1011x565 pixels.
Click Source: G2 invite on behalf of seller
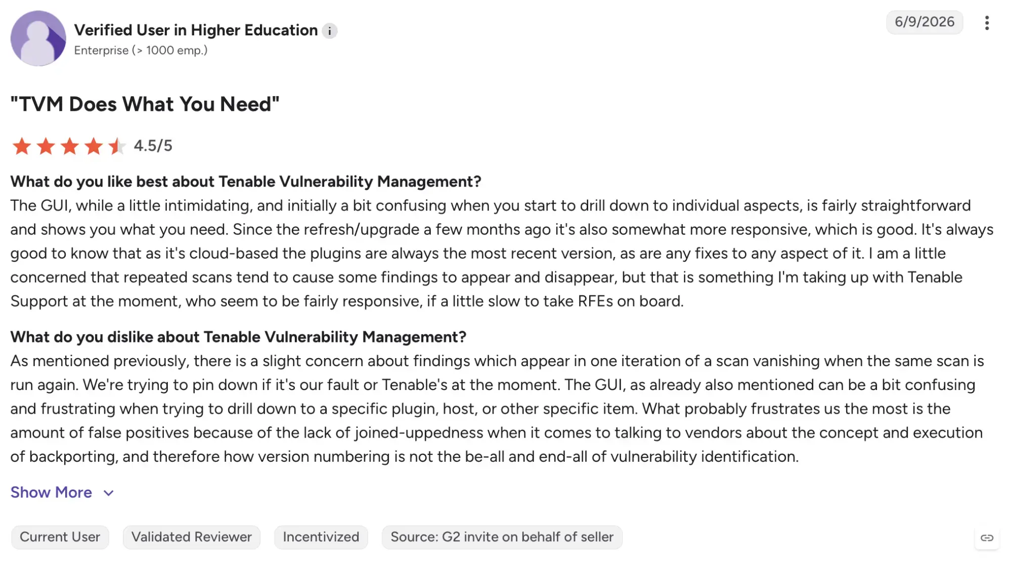[x=502, y=537]
